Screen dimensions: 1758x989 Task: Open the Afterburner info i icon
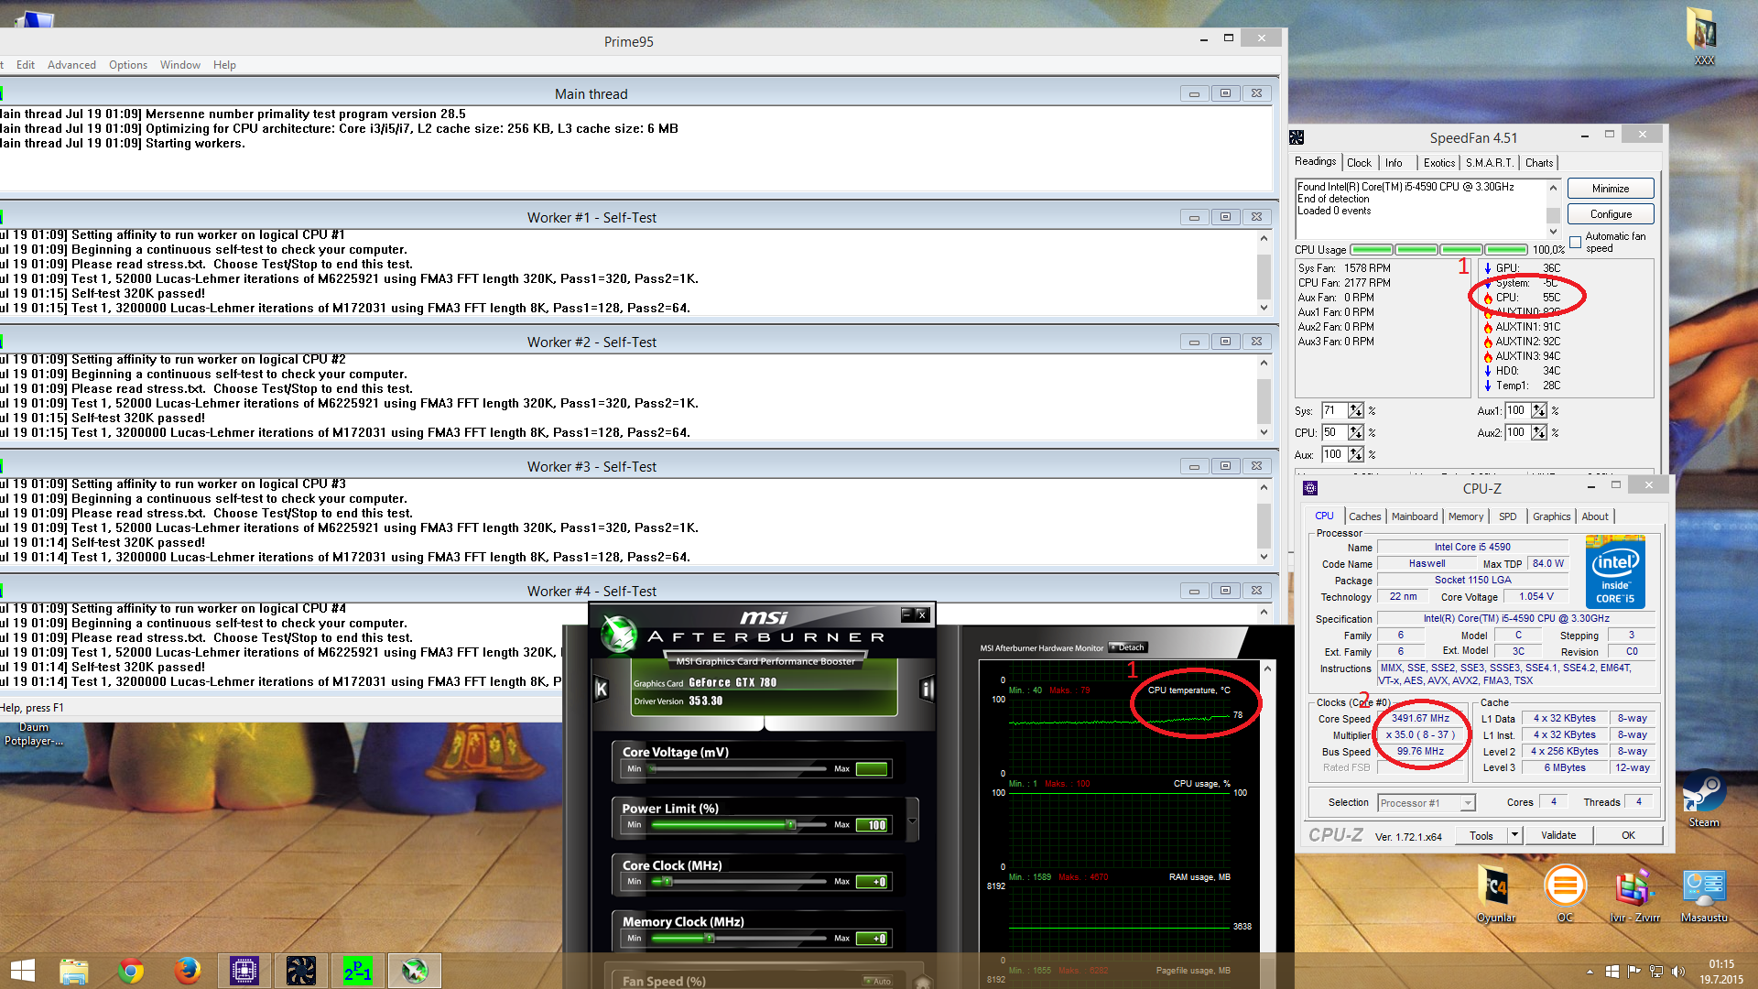927,690
